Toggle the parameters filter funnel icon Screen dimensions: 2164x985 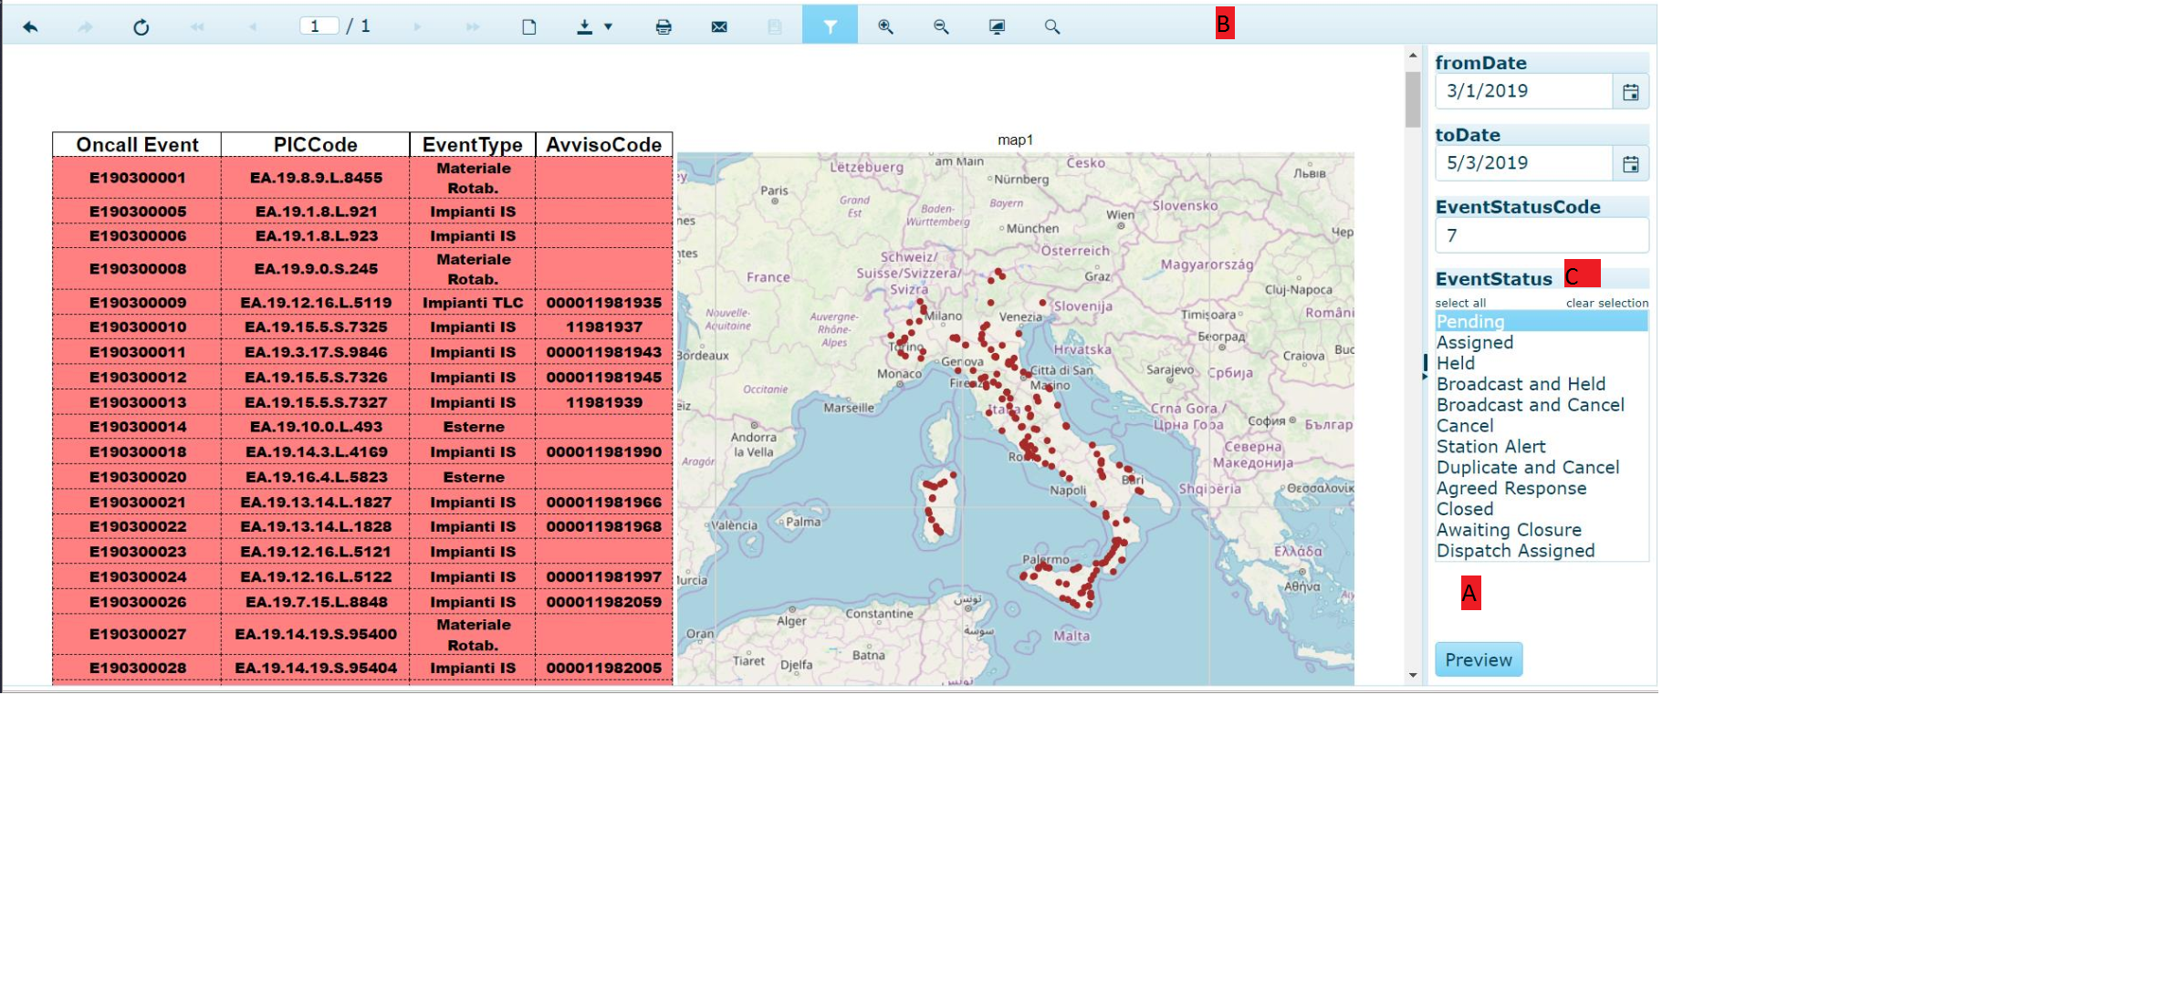830,26
